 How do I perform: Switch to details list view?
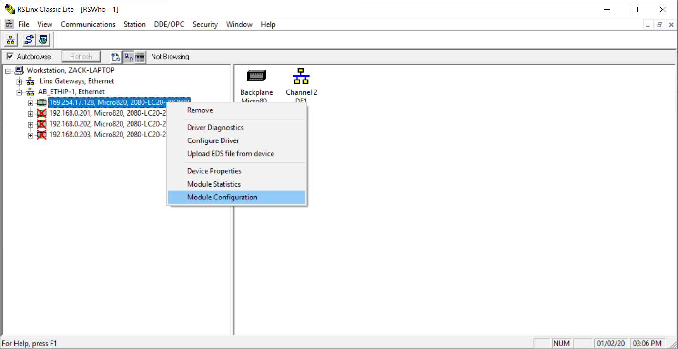click(x=140, y=57)
